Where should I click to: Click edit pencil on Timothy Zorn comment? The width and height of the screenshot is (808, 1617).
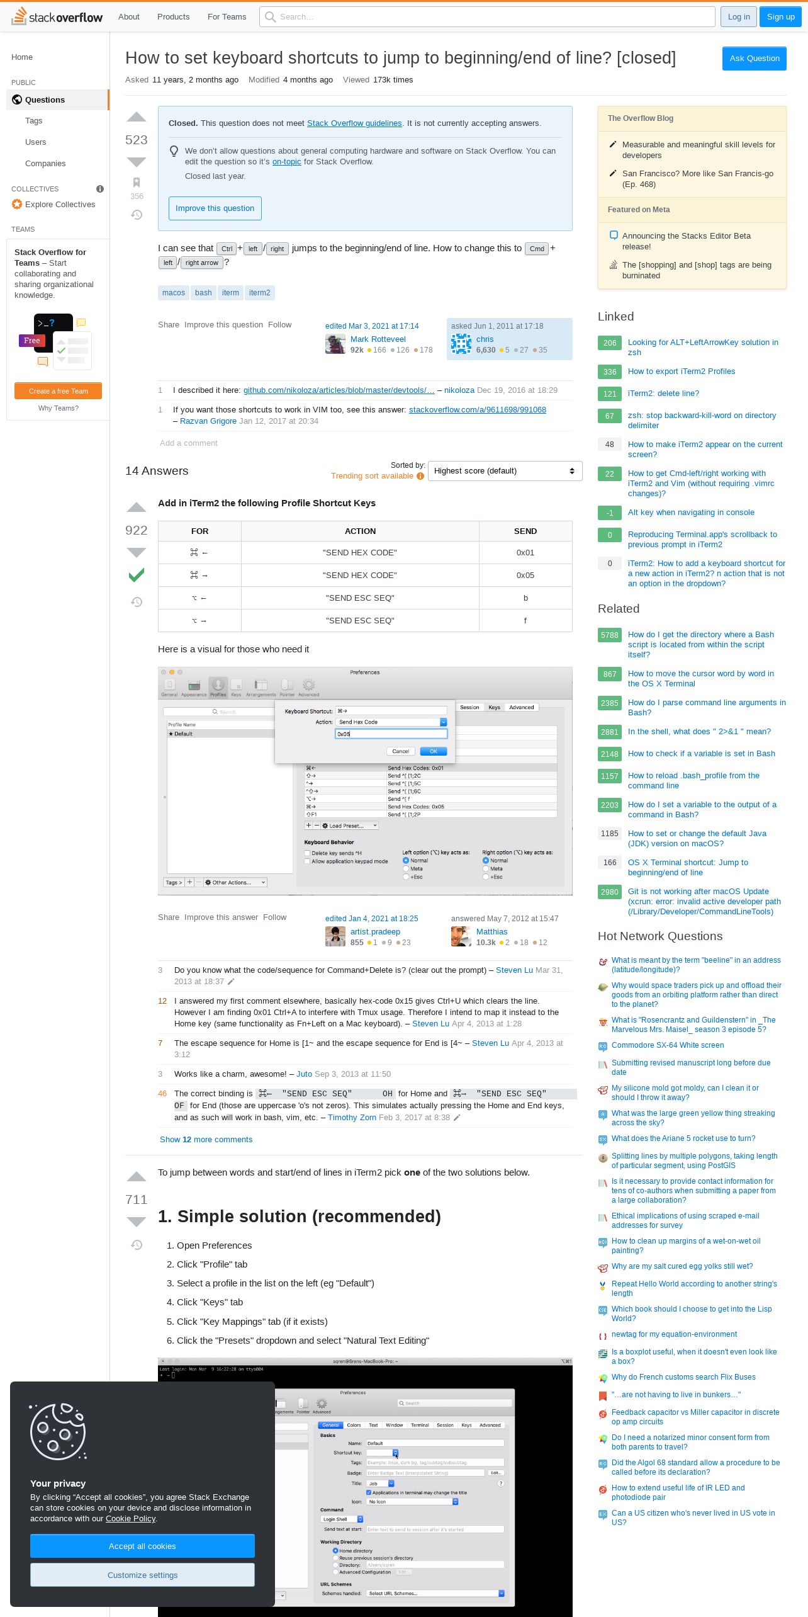[x=457, y=1118]
